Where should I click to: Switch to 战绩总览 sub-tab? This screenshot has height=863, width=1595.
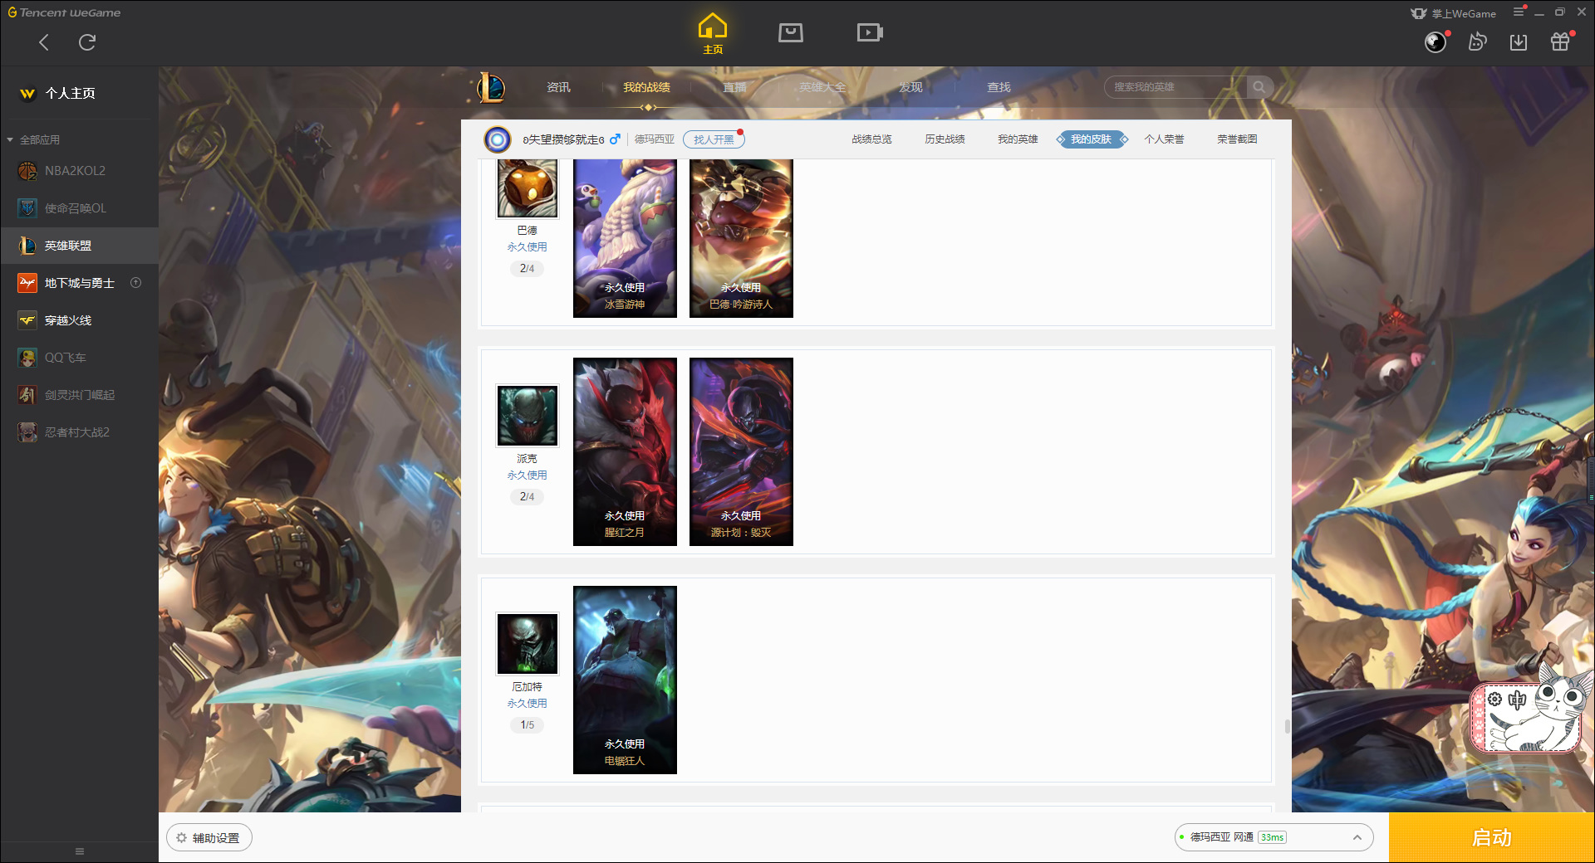[x=871, y=139]
